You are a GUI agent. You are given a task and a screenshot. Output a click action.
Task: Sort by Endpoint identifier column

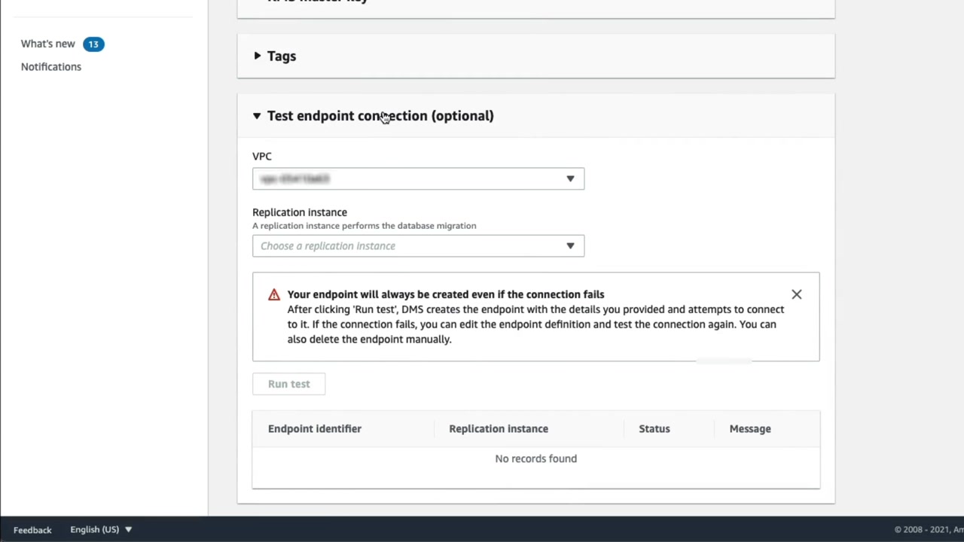coord(315,429)
